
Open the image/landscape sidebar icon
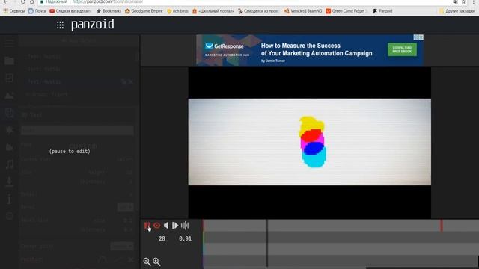9,96
